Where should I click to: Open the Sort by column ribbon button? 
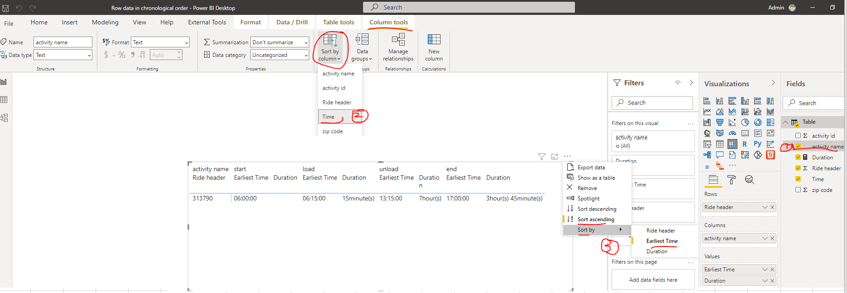(x=330, y=48)
